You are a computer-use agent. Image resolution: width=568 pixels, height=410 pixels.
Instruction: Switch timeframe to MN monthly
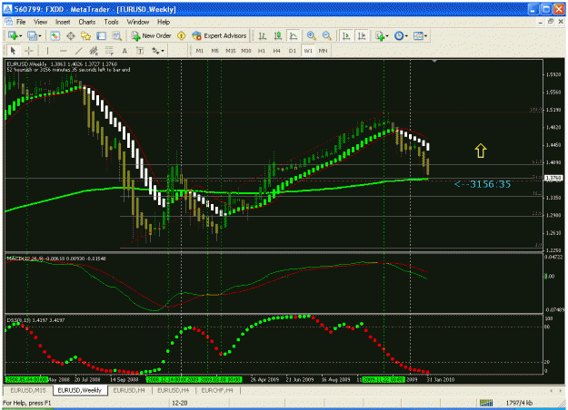(x=324, y=51)
